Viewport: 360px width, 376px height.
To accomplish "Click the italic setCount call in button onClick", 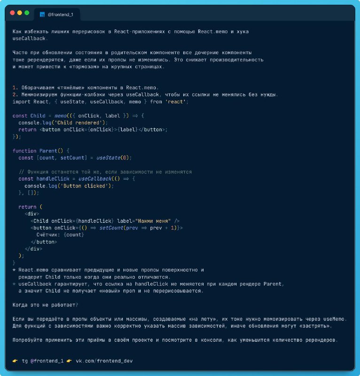I will (111, 228).
